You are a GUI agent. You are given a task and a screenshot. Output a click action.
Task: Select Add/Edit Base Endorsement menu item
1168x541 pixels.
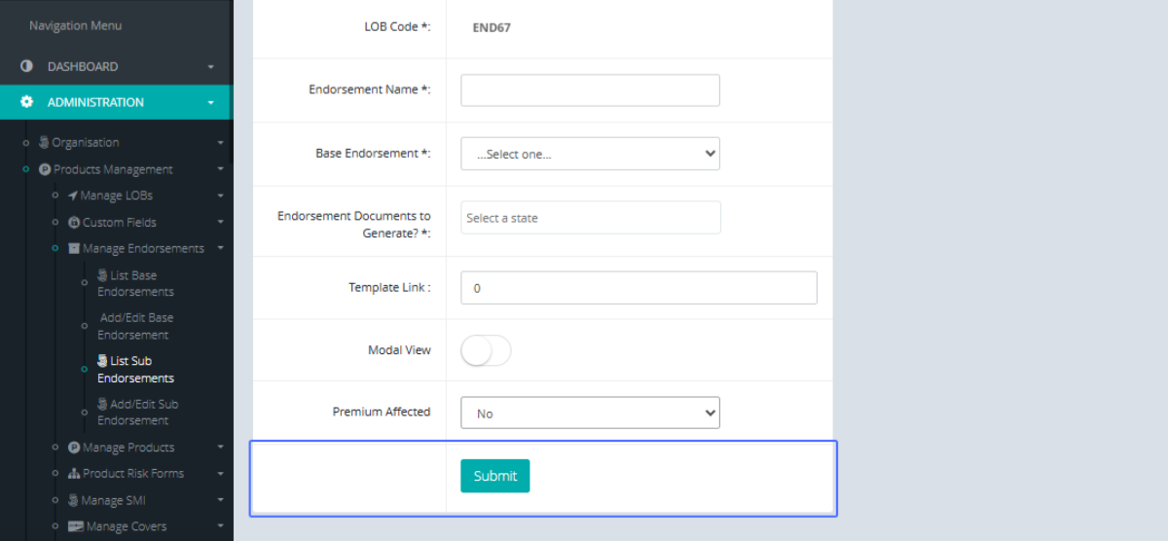(135, 326)
